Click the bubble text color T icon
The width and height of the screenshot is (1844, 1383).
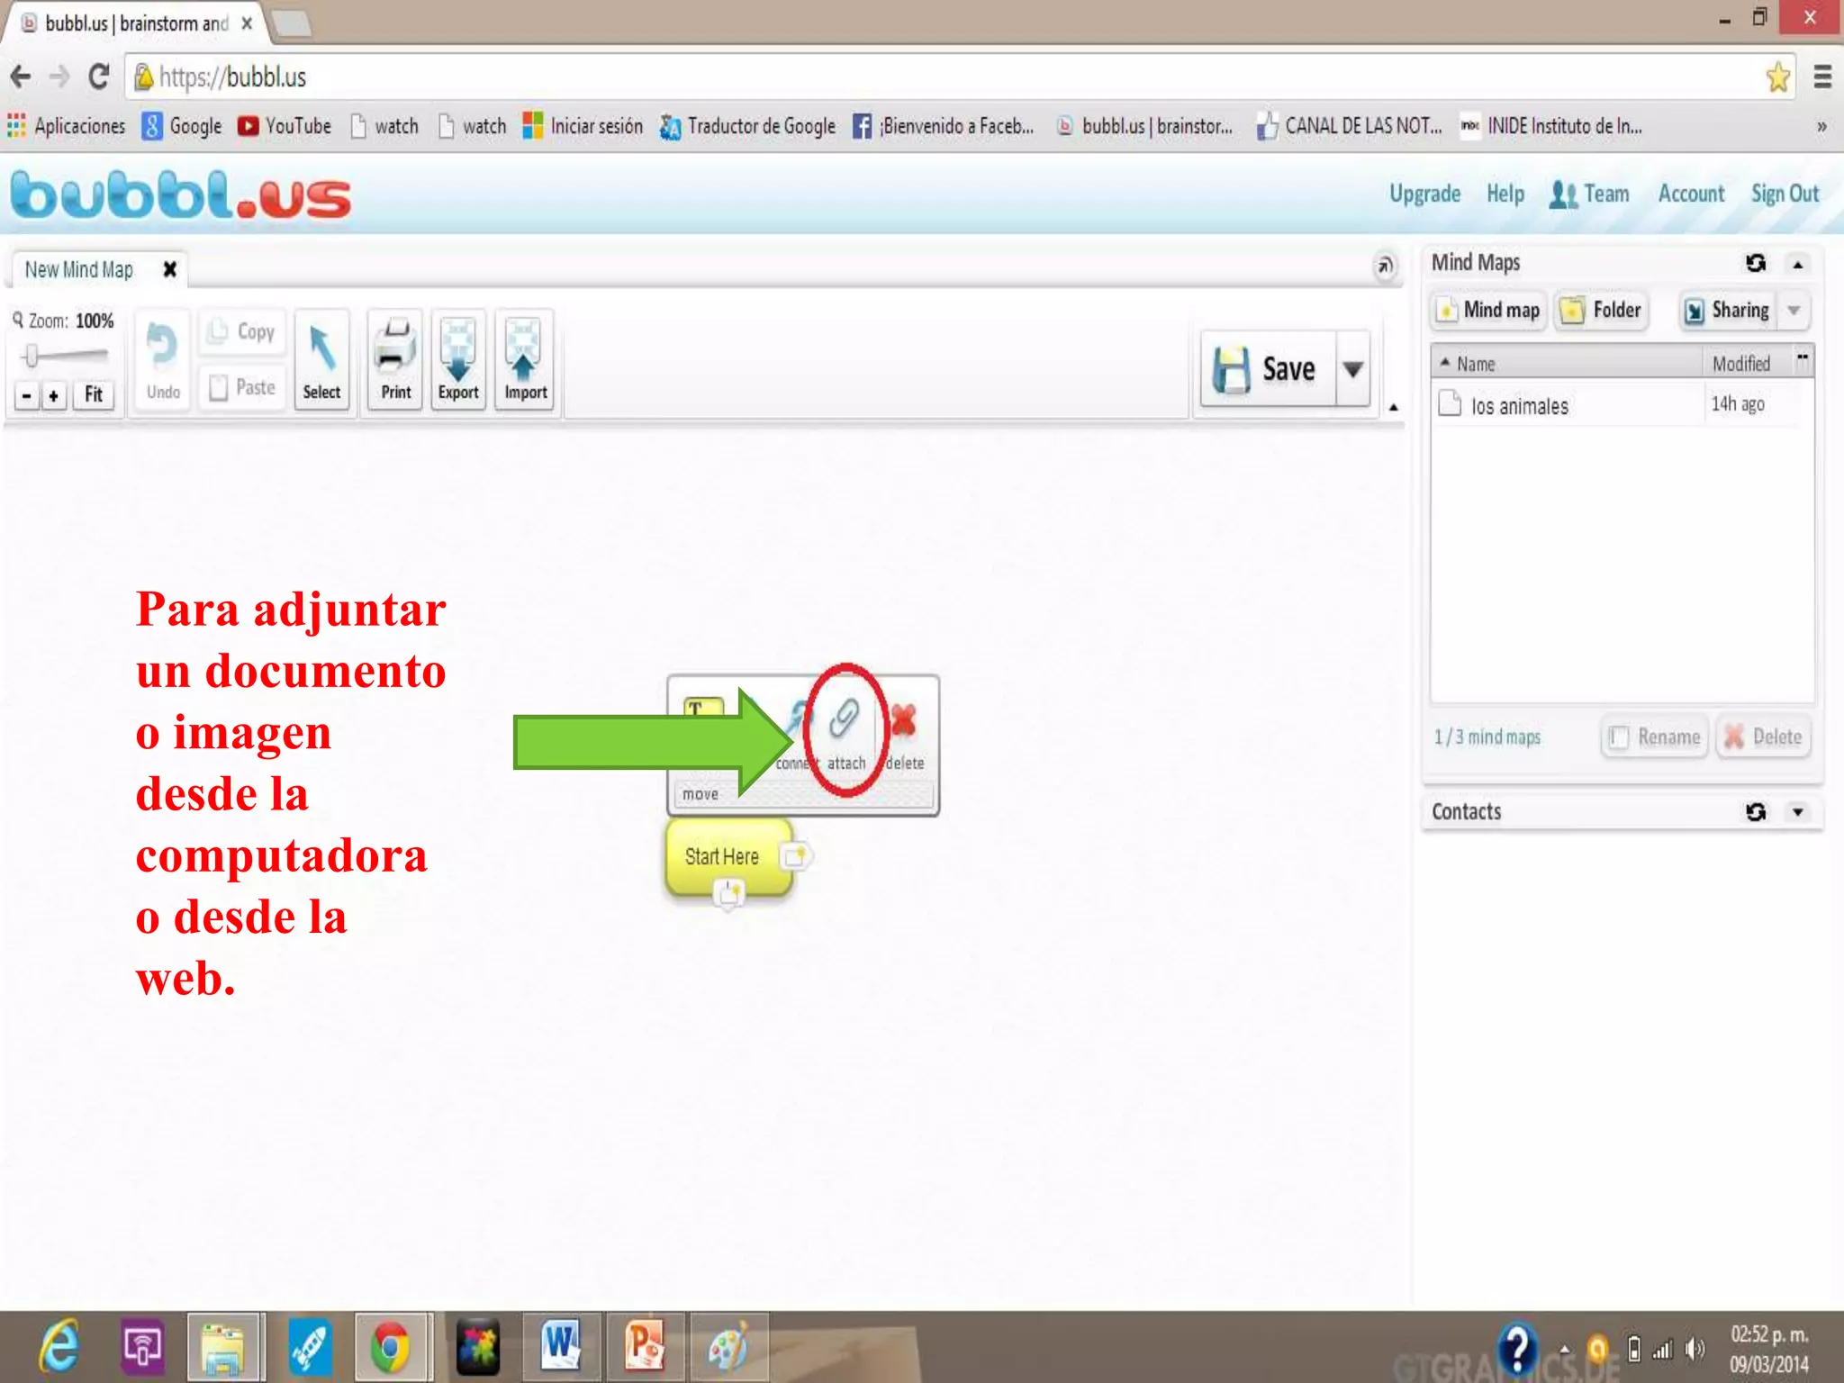(x=703, y=709)
